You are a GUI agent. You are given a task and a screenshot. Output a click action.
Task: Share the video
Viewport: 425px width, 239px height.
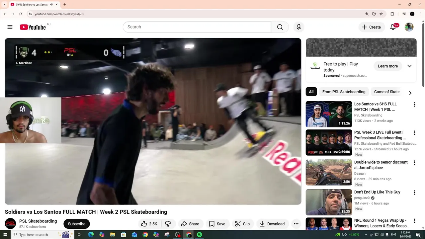(190, 224)
